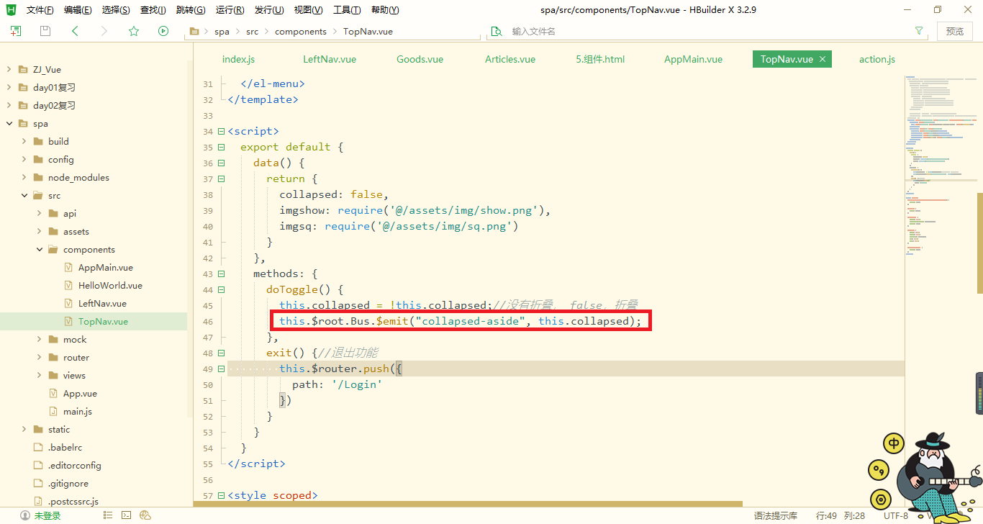The width and height of the screenshot is (983, 524).
Task: Collapse the spa project folder
Action: 9,124
